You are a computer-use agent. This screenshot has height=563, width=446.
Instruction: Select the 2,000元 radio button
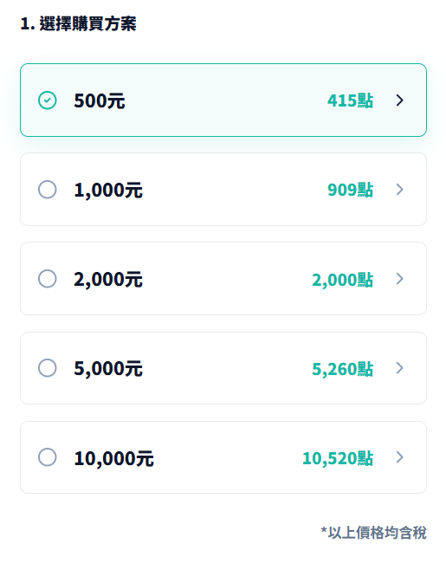click(48, 279)
